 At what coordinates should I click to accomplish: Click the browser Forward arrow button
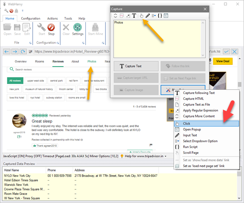point(15,52)
